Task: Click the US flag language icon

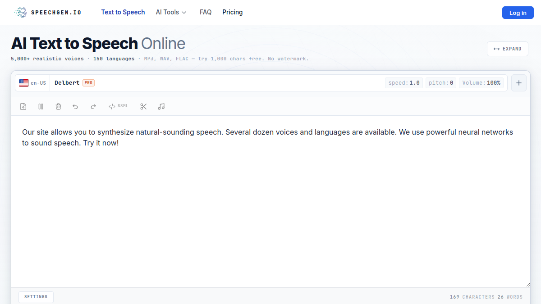Action: coord(24,83)
